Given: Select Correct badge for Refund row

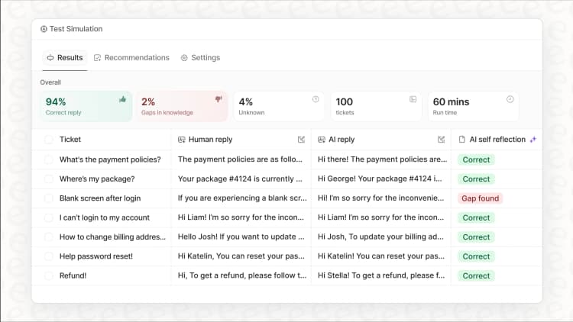Looking at the screenshot, I should coord(476,275).
